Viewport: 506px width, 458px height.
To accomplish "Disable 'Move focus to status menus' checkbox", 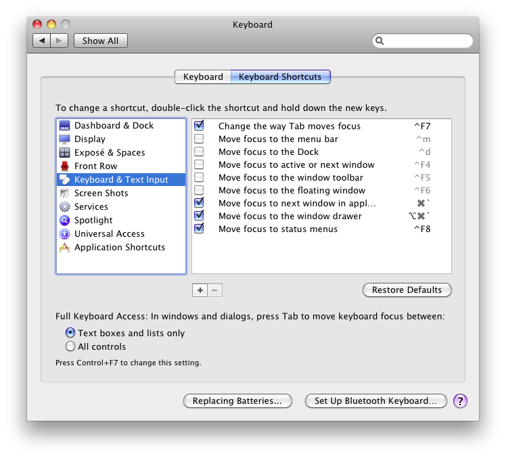I will coord(199,229).
